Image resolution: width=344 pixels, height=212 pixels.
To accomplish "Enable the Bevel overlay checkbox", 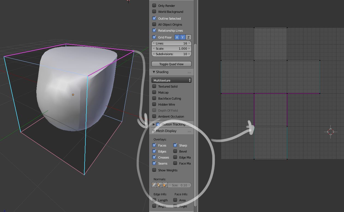I will pos(175,151).
